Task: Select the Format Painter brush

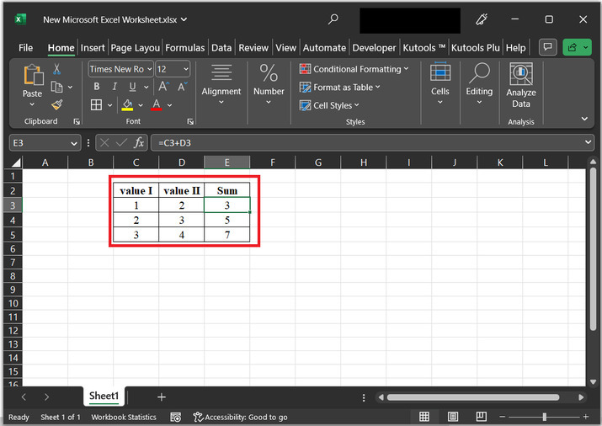Action: coord(57,104)
